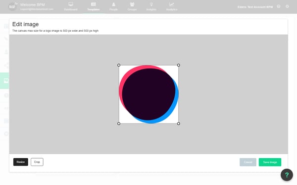The width and height of the screenshot is (297, 185).
Task: Open the Dashboard tab in top navigation
Action: tap(71, 6)
